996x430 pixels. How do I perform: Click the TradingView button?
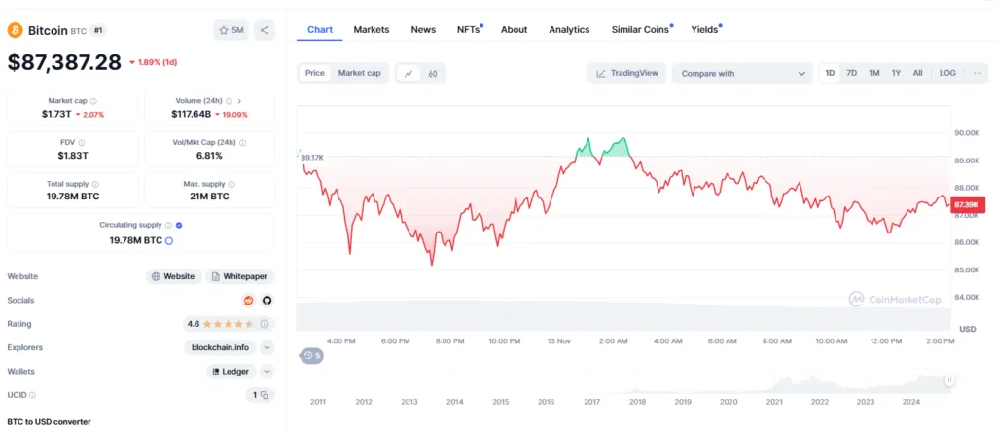tap(627, 73)
